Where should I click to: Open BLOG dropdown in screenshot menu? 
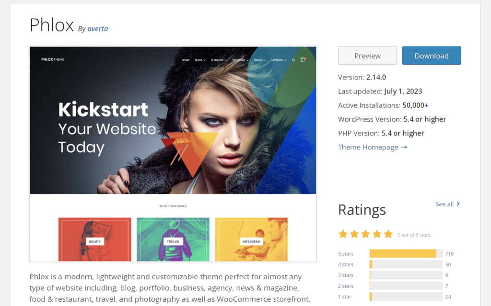click(200, 60)
